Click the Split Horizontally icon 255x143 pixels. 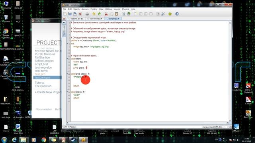146,14
